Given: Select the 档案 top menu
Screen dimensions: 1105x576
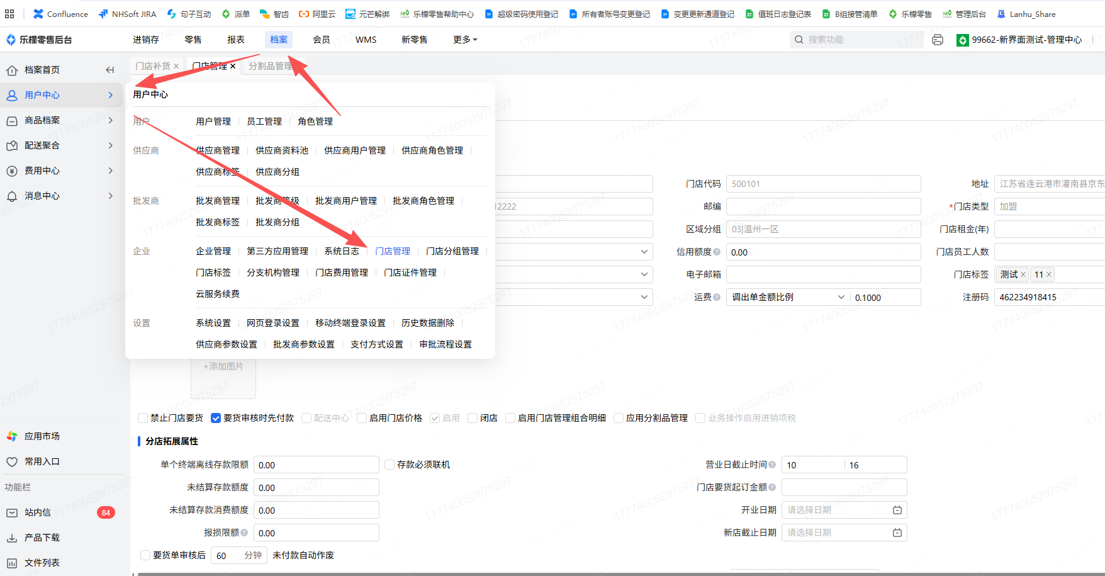Looking at the screenshot, I should tap(279, 40).
